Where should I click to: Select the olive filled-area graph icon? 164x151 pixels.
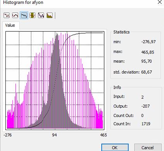point(50,15)
